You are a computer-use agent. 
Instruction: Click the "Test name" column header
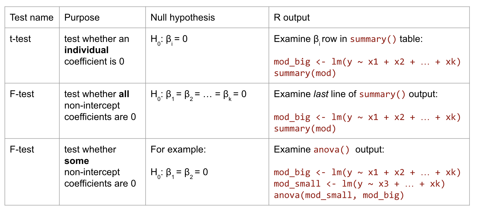pos(32,18)
